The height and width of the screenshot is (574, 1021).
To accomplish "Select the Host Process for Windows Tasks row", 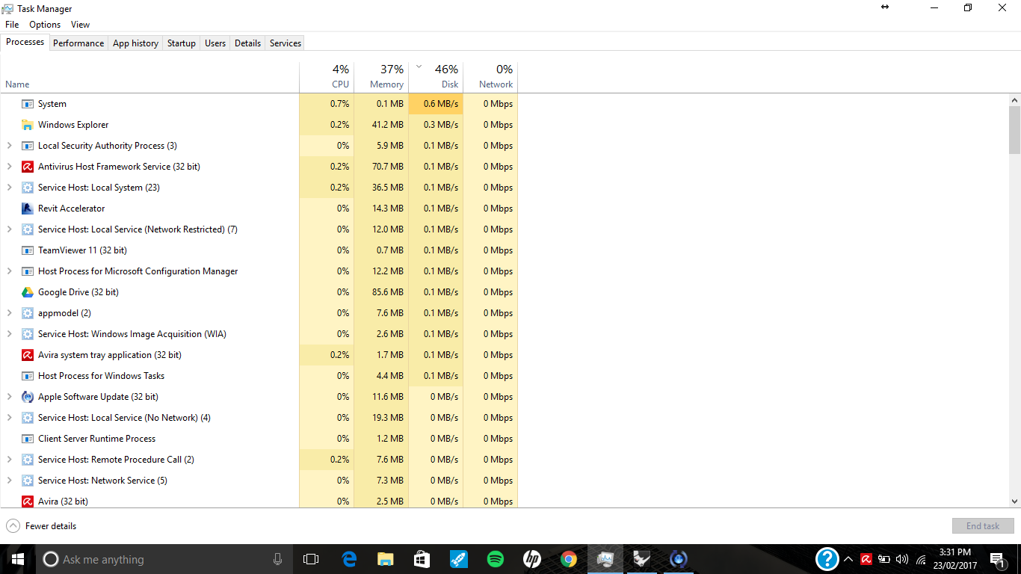I will click(259, 376).
